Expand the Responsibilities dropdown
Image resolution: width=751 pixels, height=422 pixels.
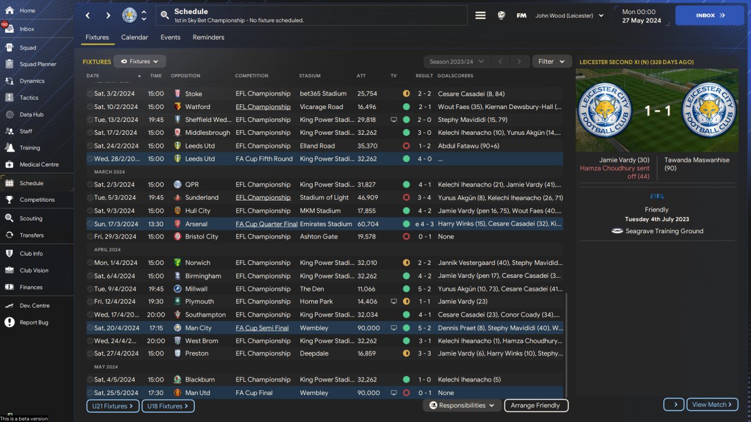462,405
